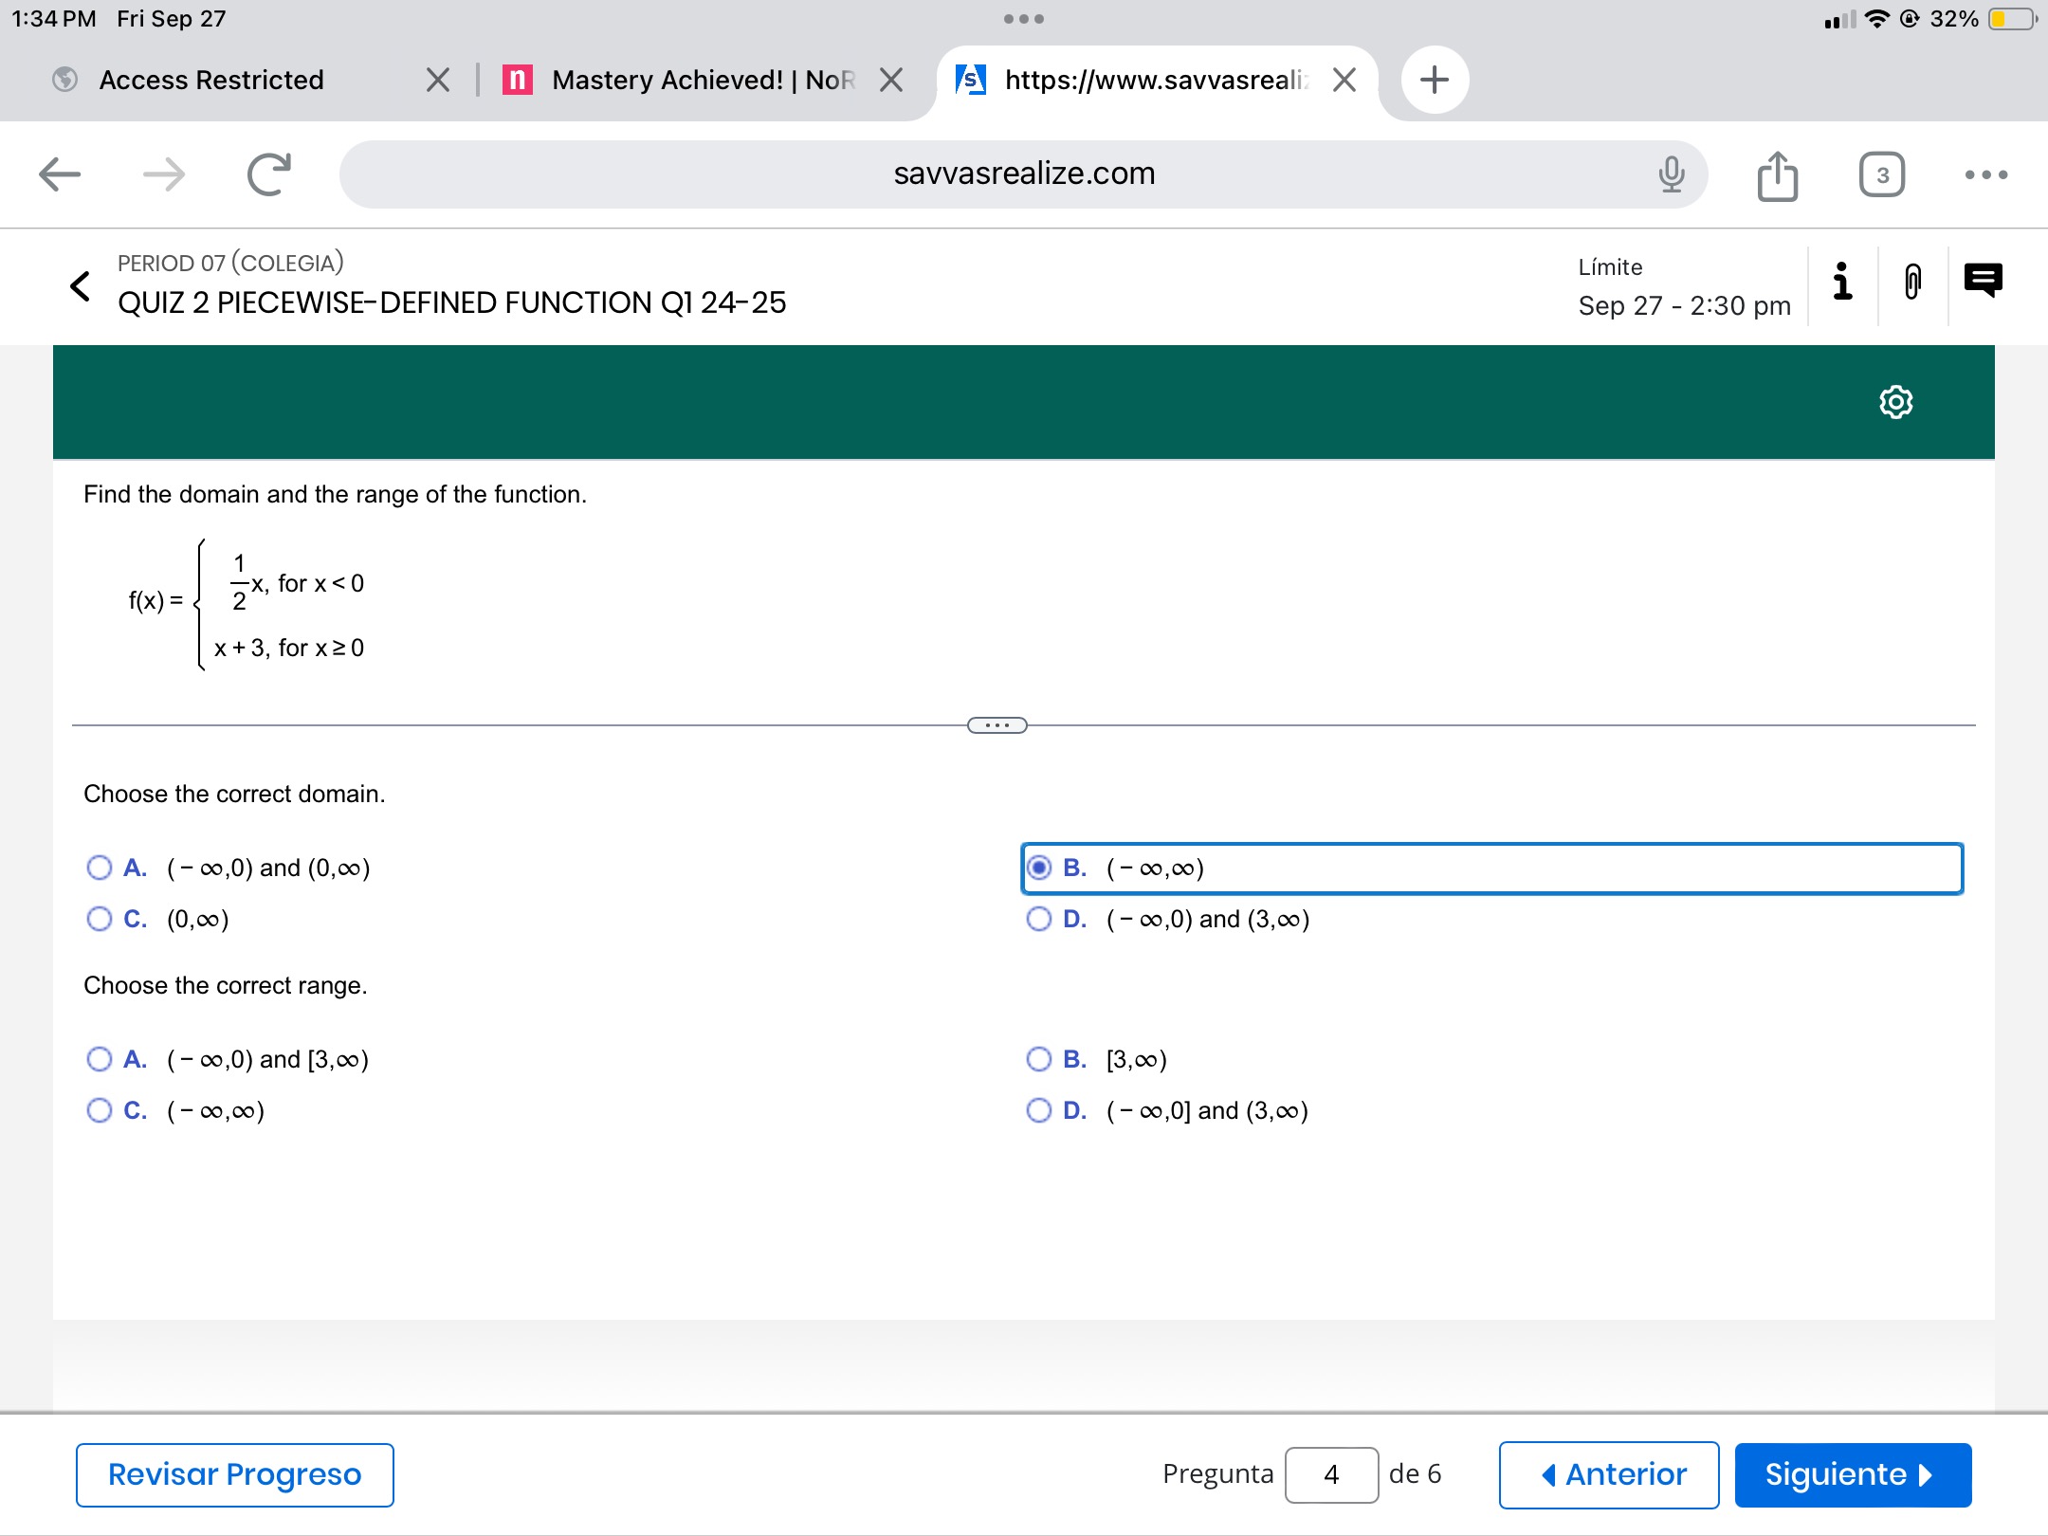
Task: Advance to next question with Siguiente
Action: pyautogui.click(x=1853, y=1474)
